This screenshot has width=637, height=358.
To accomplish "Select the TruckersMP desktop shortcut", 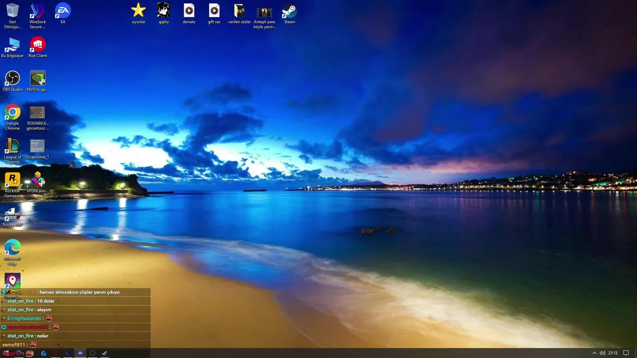I will coord(12,217).
